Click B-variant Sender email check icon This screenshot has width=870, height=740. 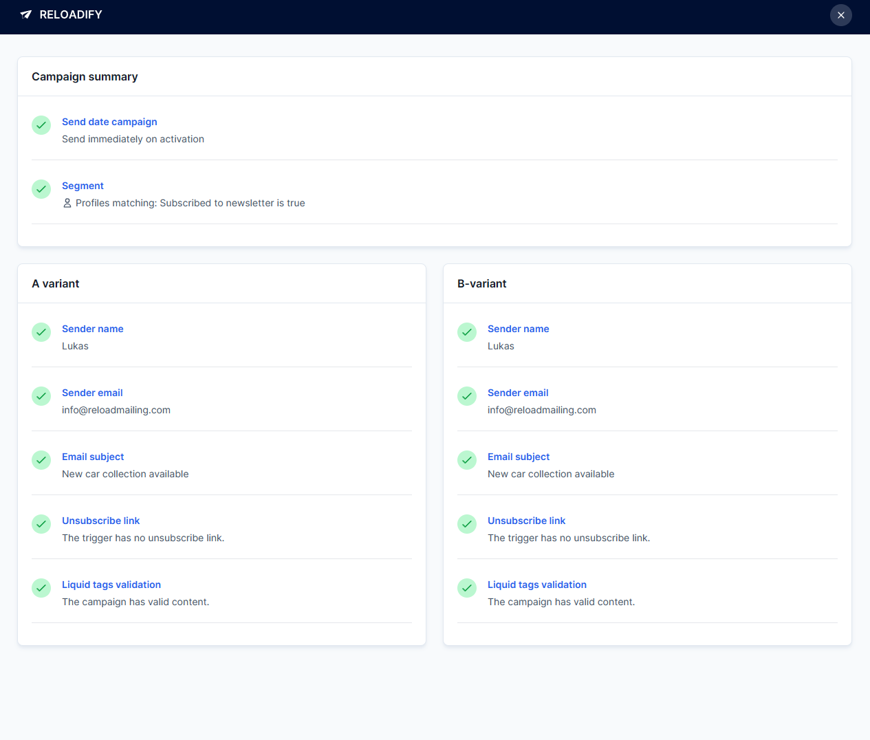pos(467,396)
